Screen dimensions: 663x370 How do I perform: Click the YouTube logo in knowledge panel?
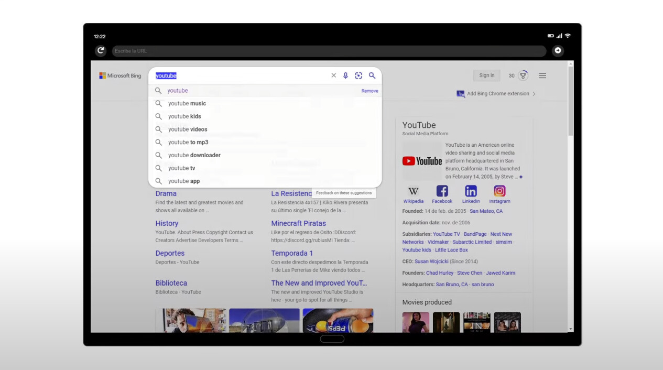click(422, 161)
